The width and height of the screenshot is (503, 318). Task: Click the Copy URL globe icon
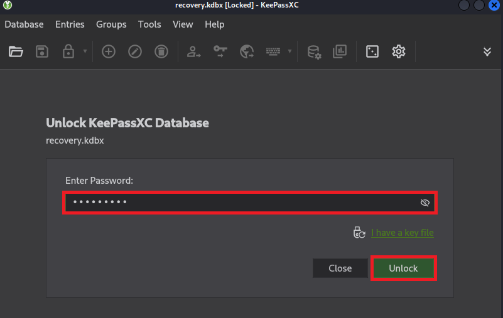(246, 51)
